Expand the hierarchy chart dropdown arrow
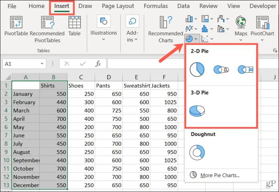The width and height of the screenshot is (279, 192). coord(212,19)
